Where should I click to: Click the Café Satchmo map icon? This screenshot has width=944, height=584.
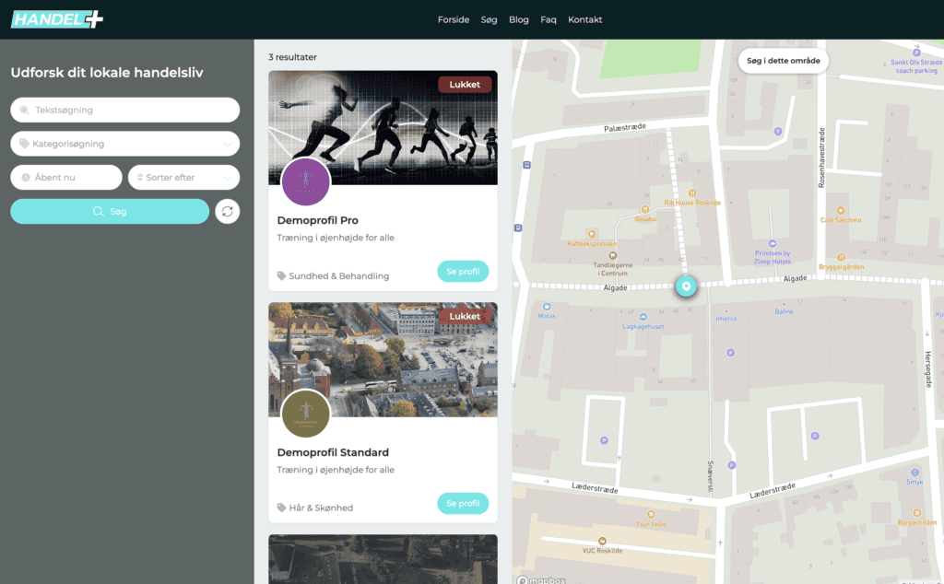(841, 211)
